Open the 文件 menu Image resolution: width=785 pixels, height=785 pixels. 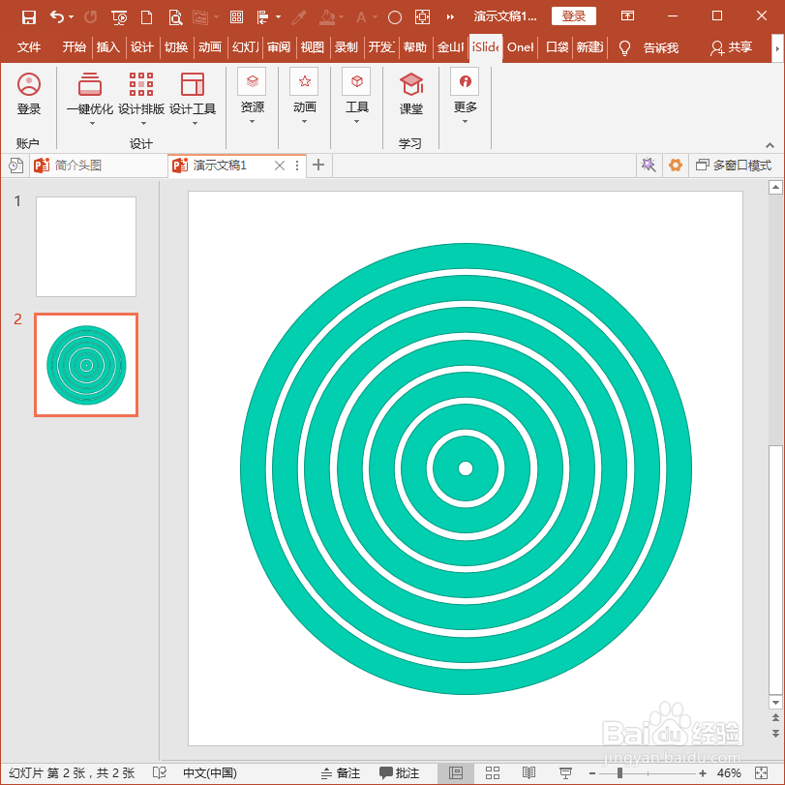click(x=28, y=47)
